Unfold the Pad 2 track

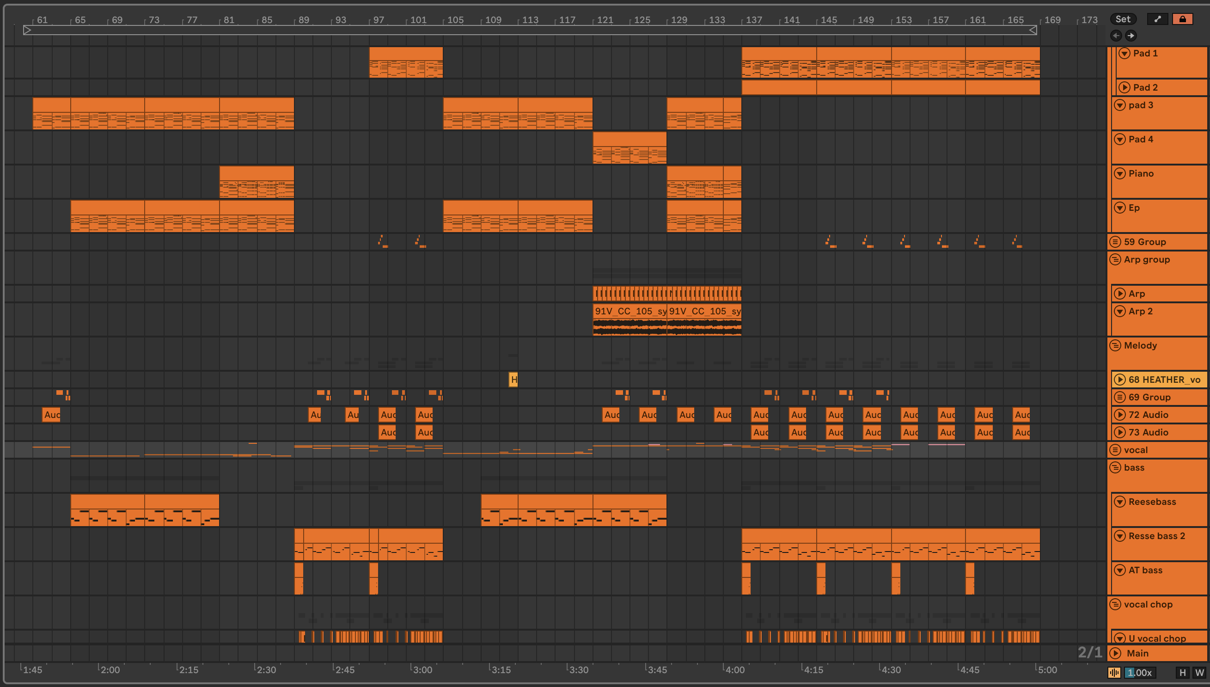pyautogui.click(x=1124, y=87)
